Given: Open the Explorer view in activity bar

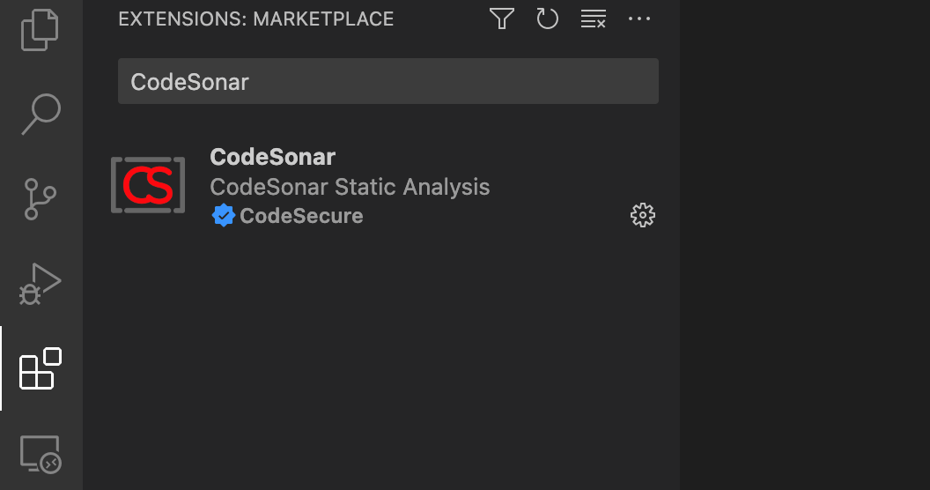Looking at the screenshot, I should [40, 32].
